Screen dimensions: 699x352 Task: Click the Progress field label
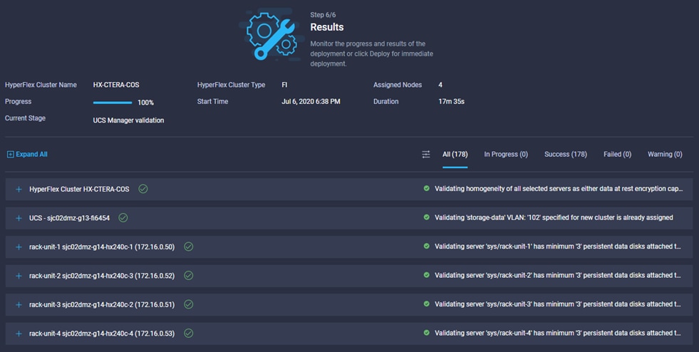click(18, 102)
